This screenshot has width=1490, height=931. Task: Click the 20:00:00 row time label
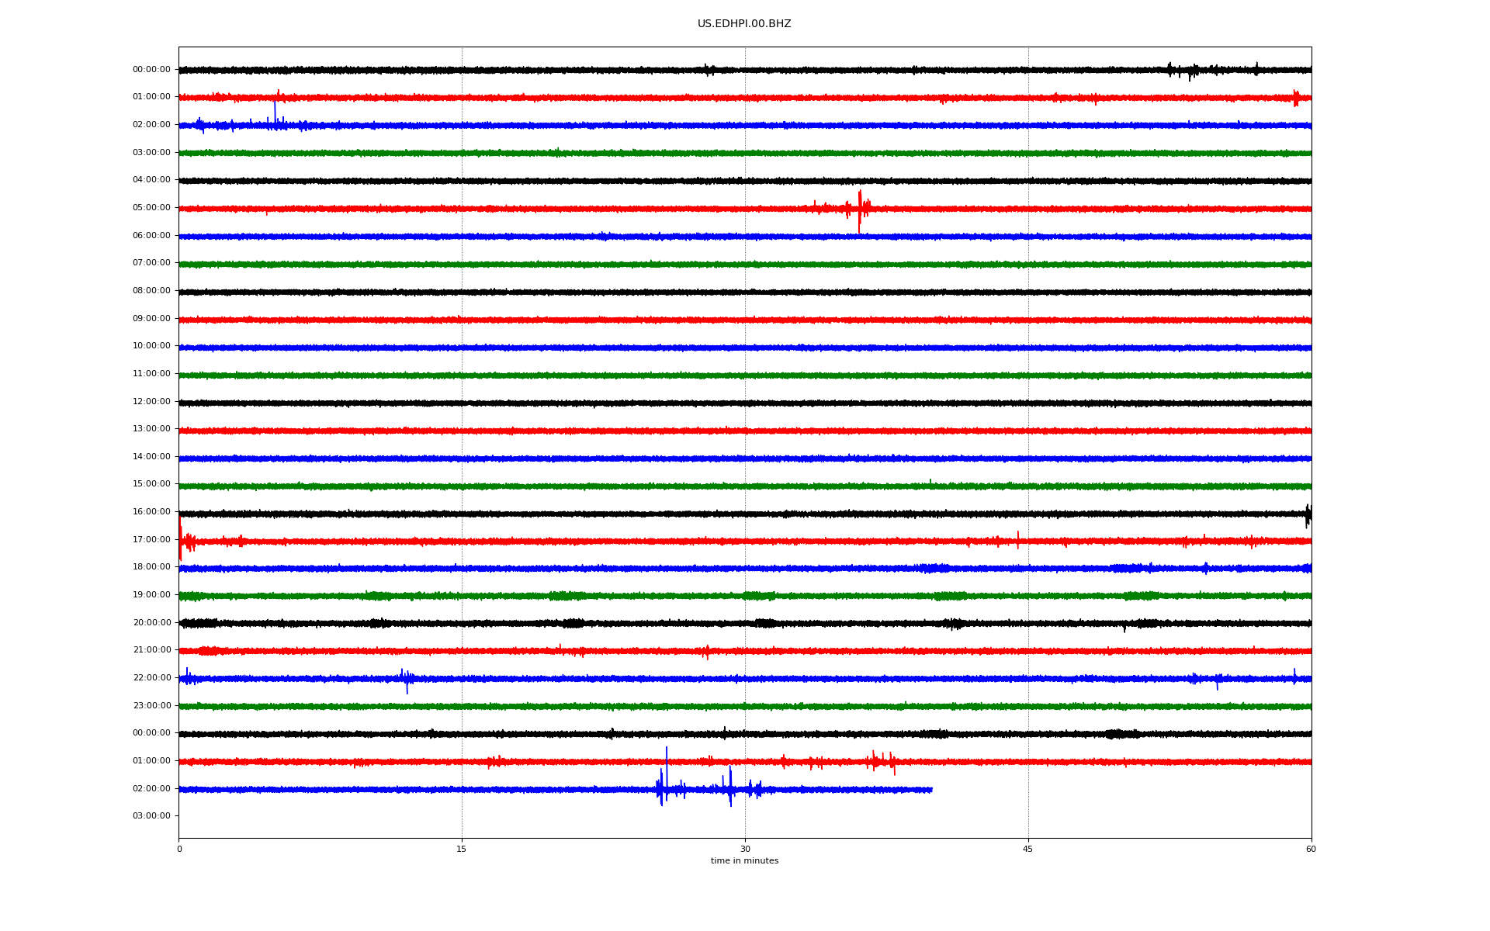tap(151, 623)
